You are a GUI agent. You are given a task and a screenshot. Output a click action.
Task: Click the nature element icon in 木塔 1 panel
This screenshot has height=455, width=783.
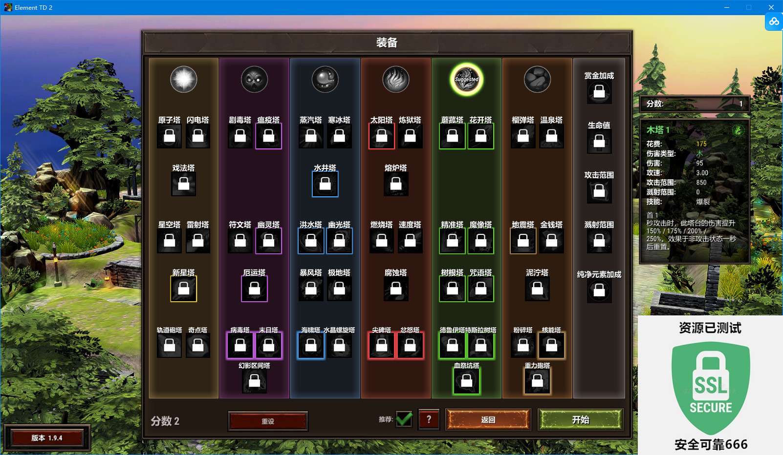(738, 130)
